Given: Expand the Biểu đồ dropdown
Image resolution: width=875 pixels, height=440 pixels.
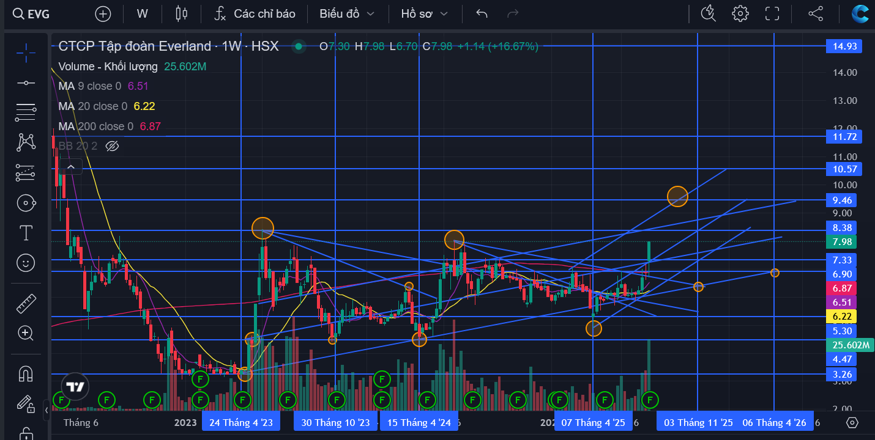Looking at the screenshot, I should pos(347,13).
